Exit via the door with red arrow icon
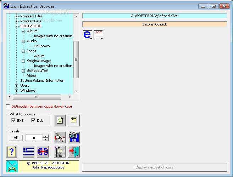This screenshot has height=177, width=233. (74, 152)
